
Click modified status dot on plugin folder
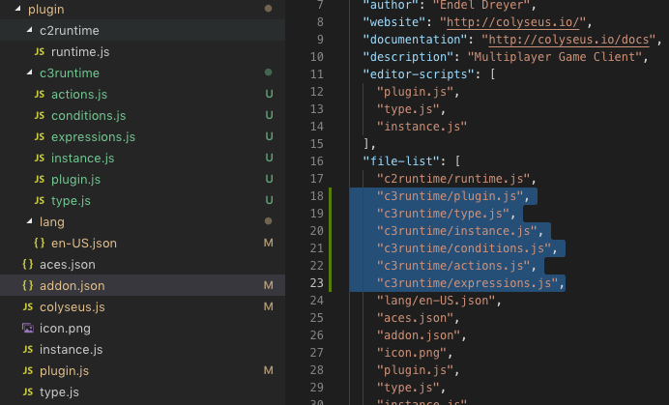(269, 8)
